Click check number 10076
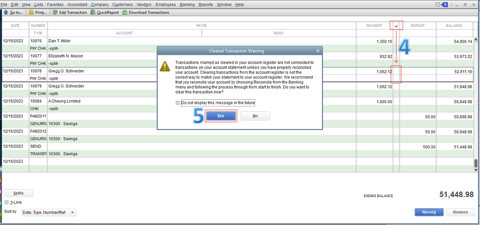The width and height of the screenshot is (480, 225). [35, 41]
